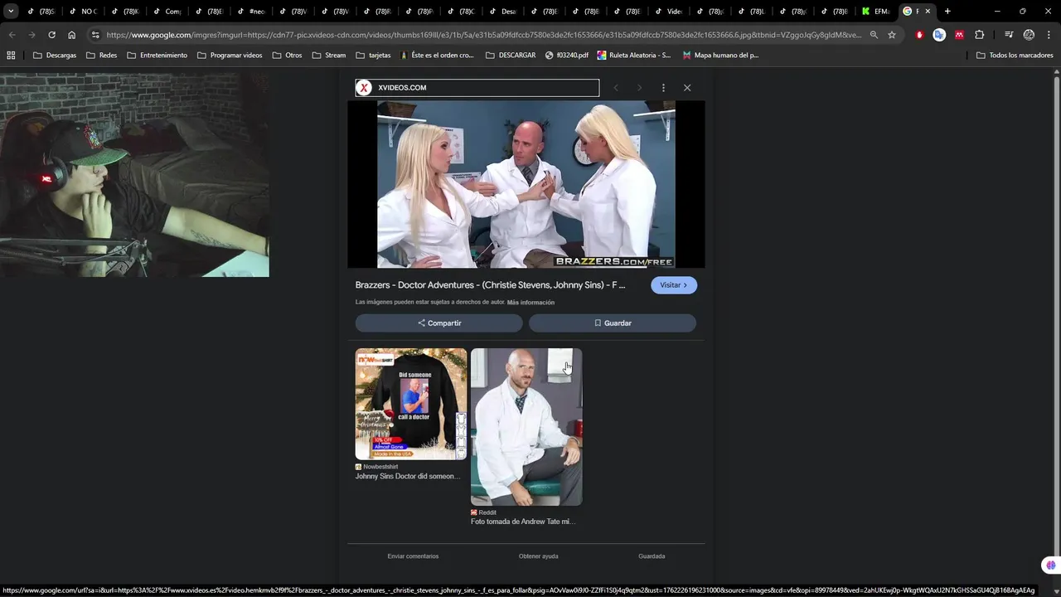The image size is (1061, 597).
Task: Go back with the browser back arrow
Action: pos(12,35)
